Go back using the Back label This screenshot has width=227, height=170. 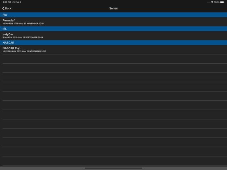(8, 8)
